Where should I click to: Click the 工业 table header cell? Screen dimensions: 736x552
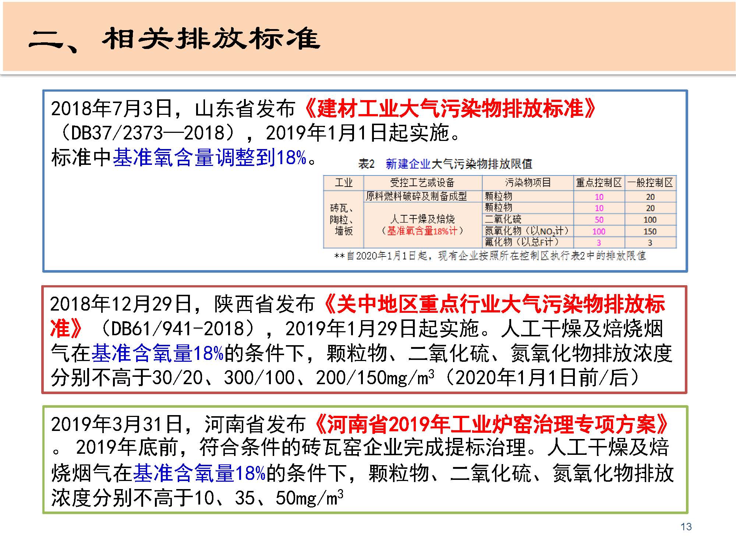click(x=343, y=183)
